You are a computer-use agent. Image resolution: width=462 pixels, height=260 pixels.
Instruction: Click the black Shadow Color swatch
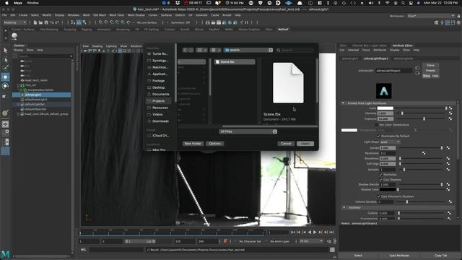388,189
